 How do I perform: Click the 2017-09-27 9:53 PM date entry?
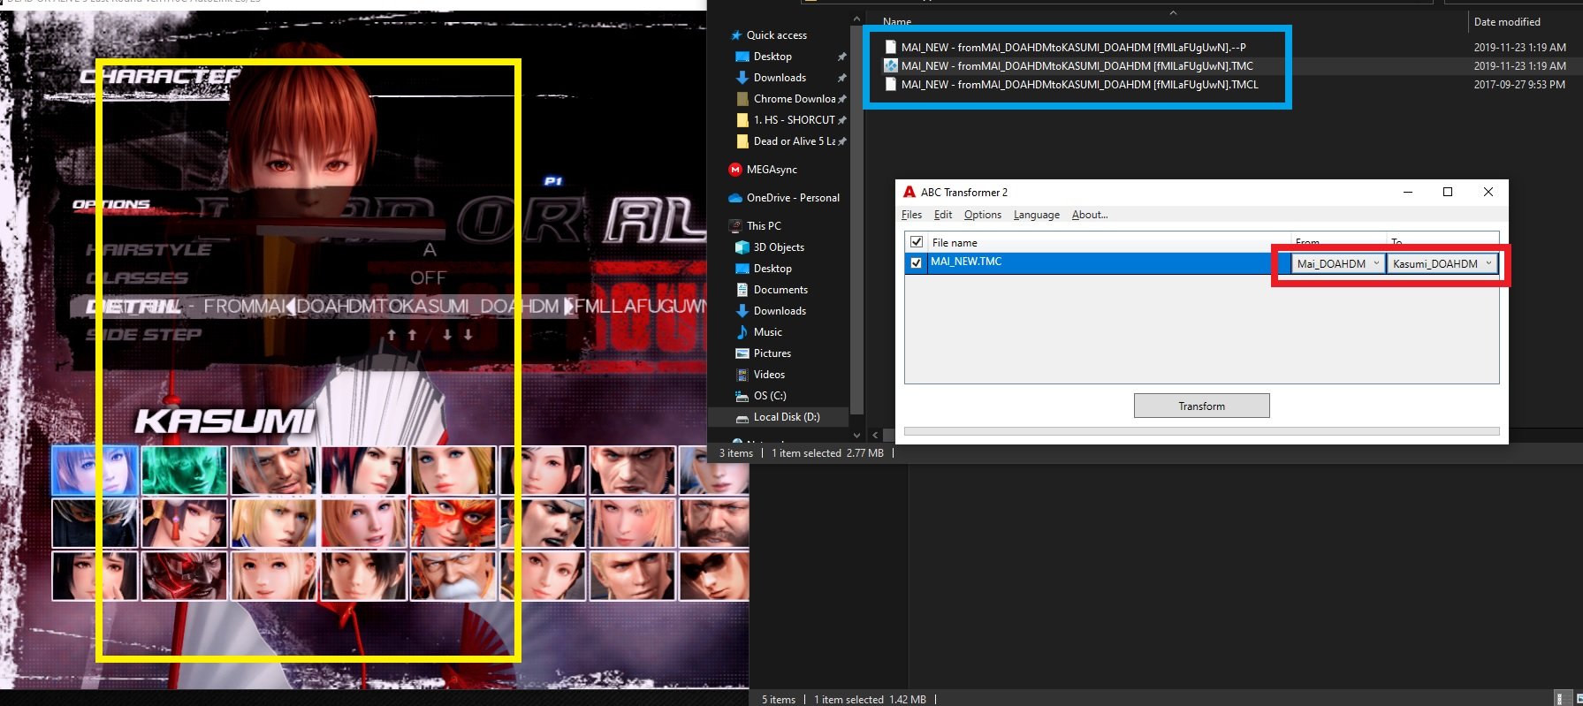(1519, 85)
